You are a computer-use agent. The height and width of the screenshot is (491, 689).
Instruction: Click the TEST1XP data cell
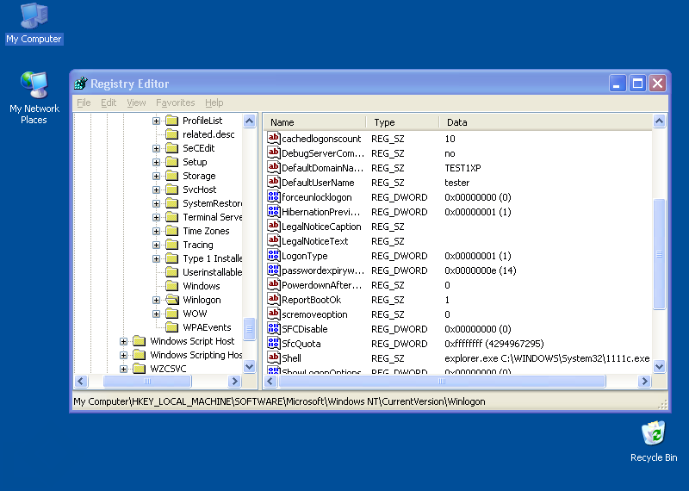pyautogui.click(x=462, y=168)
